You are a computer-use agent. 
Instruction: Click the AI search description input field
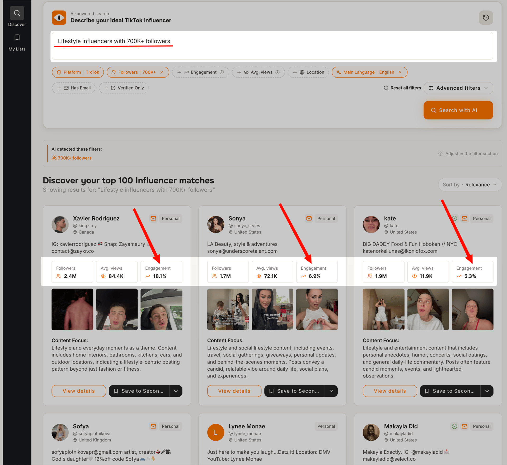272,46
